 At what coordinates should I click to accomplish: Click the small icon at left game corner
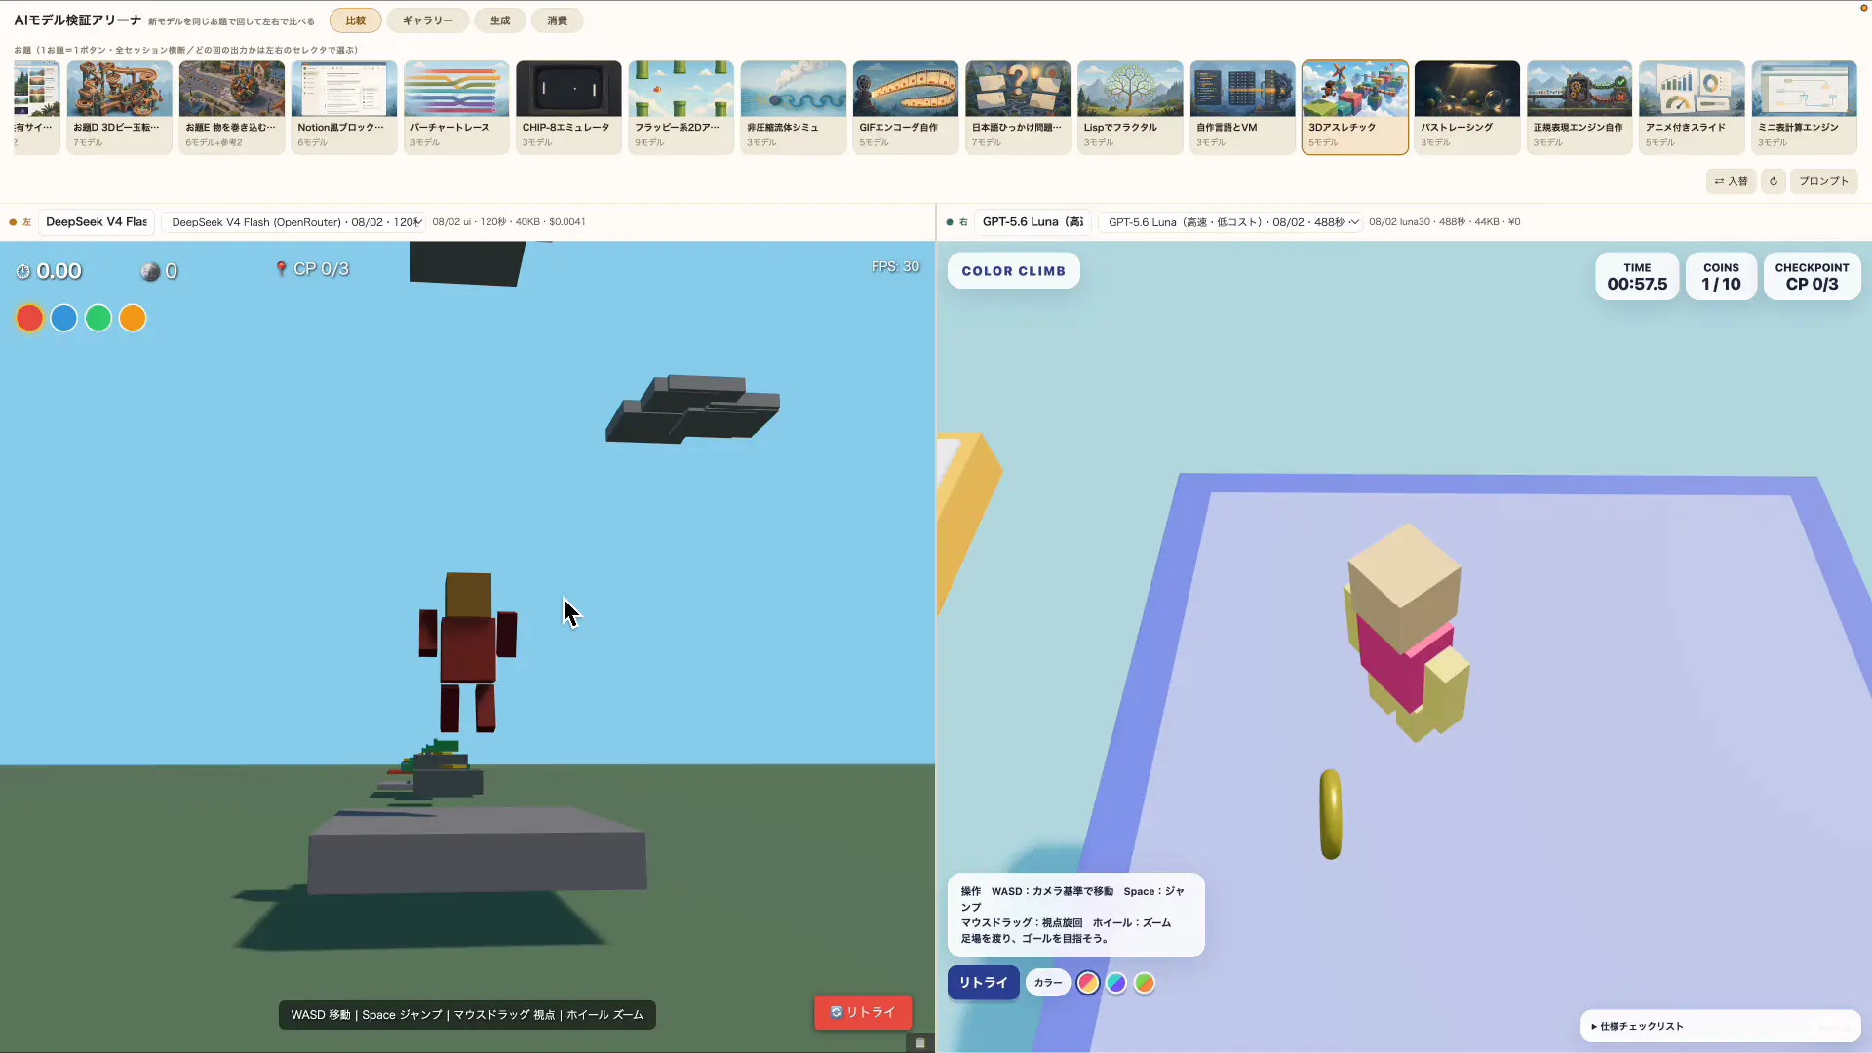[x=919, y=1042]
